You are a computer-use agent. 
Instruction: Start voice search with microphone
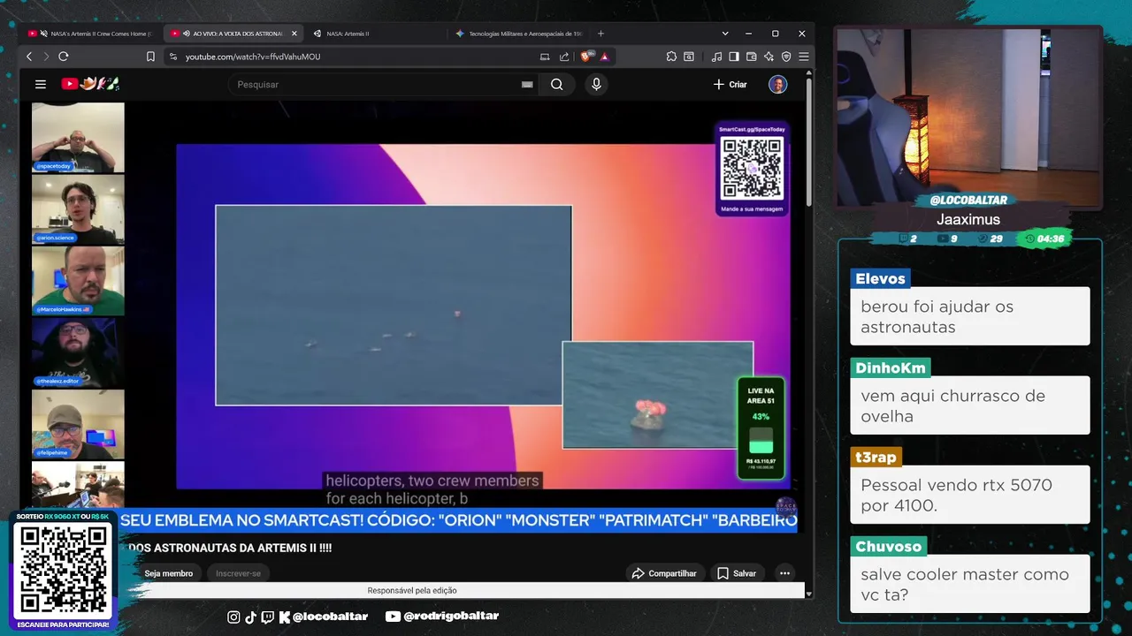(596, 85)
